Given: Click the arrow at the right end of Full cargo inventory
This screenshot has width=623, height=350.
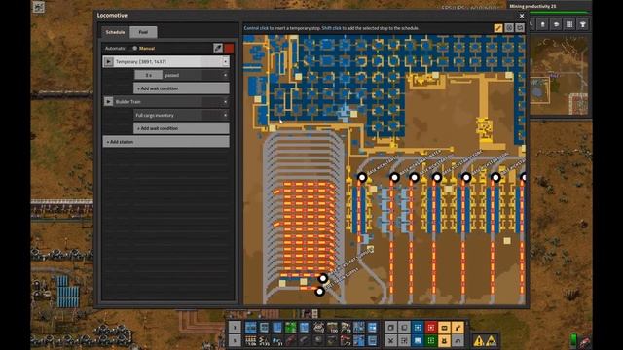Looking at the screenshot, I should click(225, 115).
